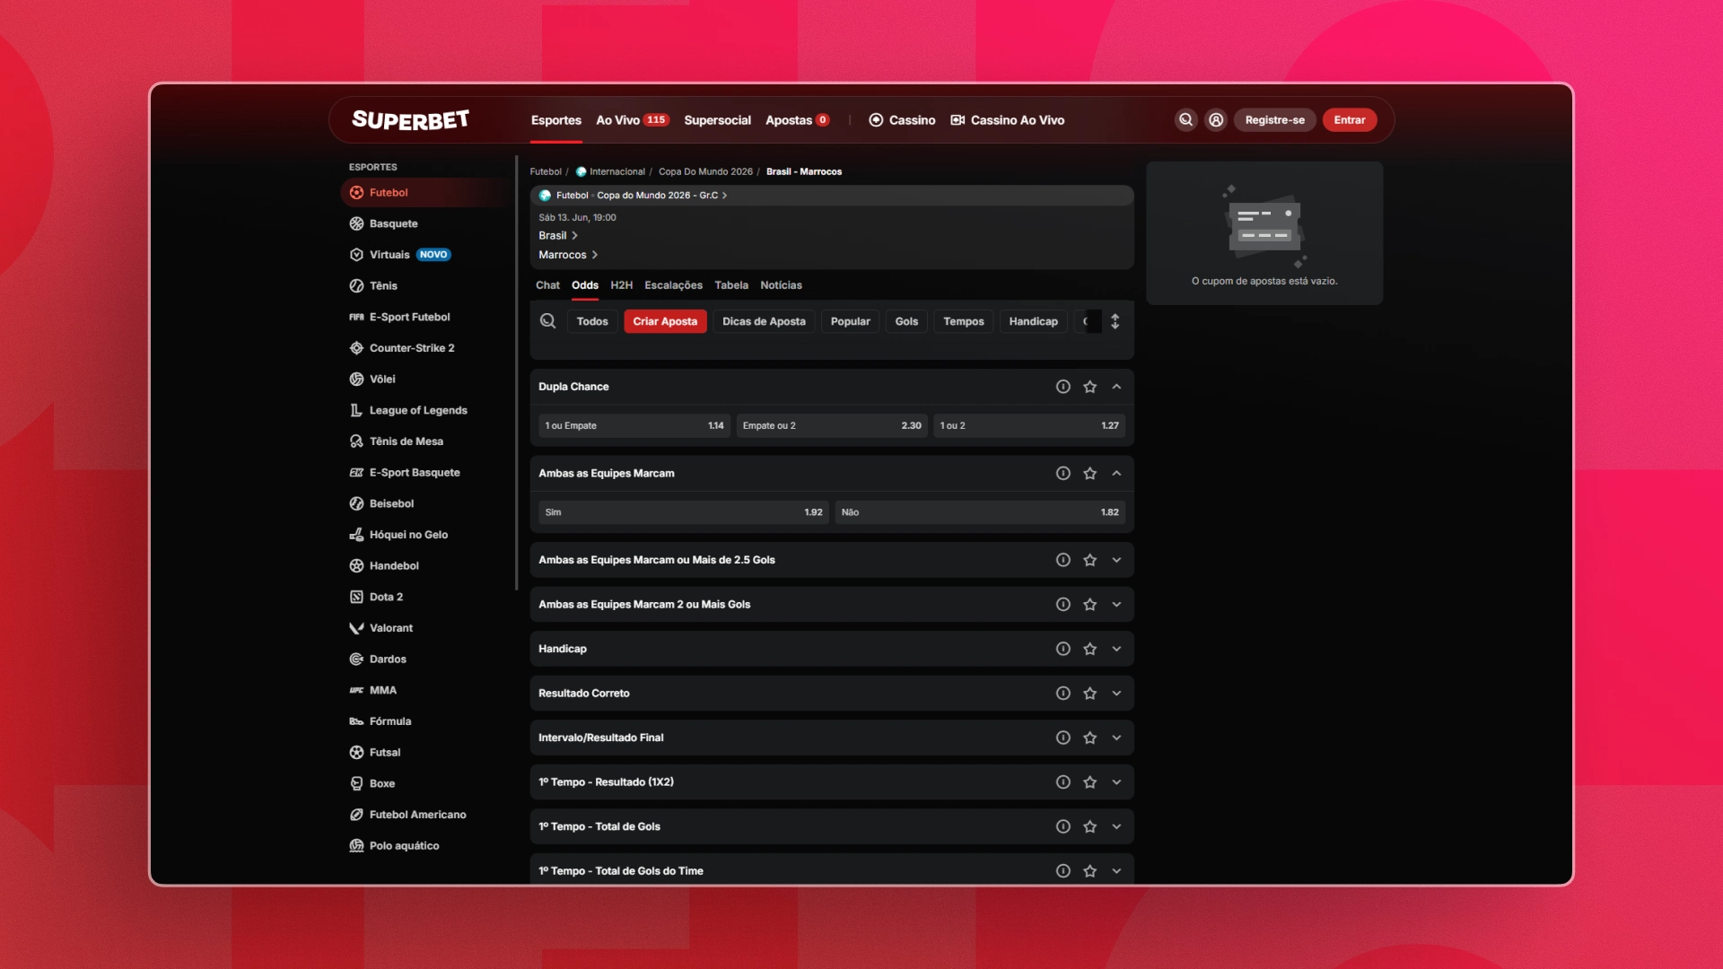The height and width of the screenshot is (969, 1723).
Task: Collapse the Dupla Chance market section
Action: click(x=1116, y=387)
